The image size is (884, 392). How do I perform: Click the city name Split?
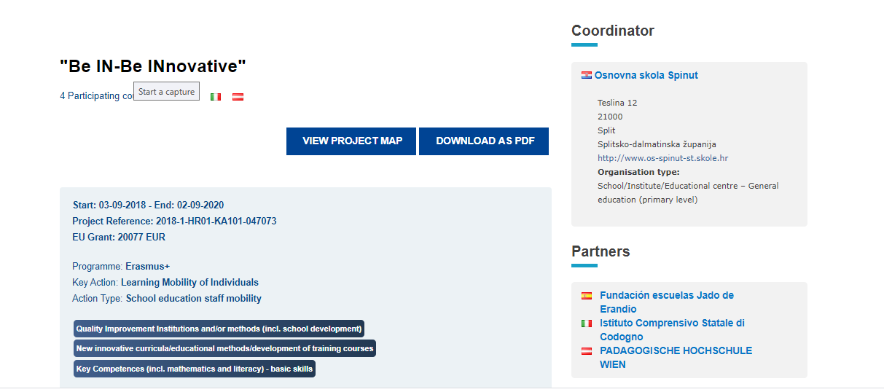(606, 130)
